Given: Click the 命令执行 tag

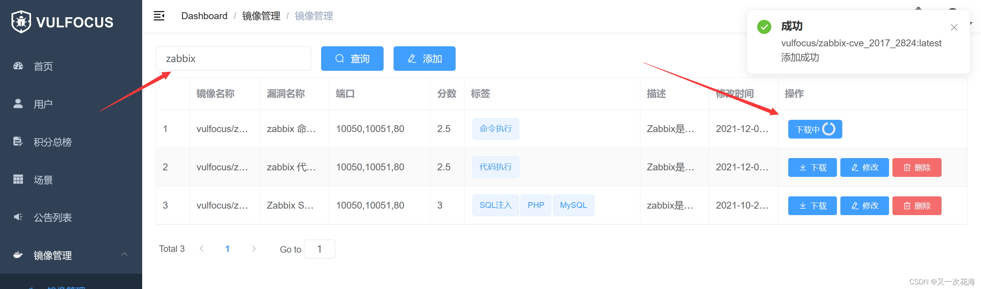Looking at the screenshot, I should tap(495, 129).
